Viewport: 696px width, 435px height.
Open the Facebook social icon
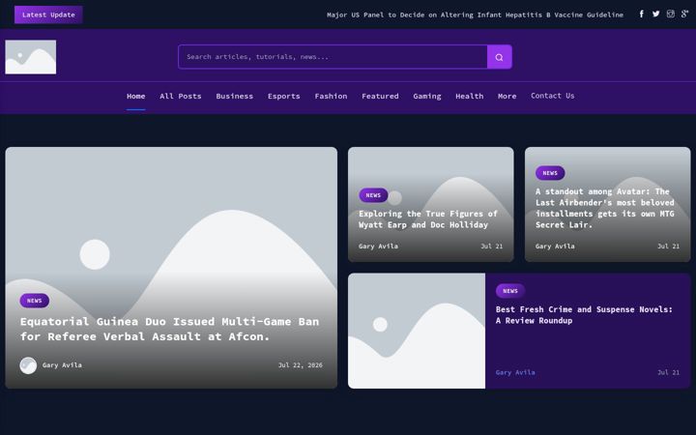click(x=642, y=14)
